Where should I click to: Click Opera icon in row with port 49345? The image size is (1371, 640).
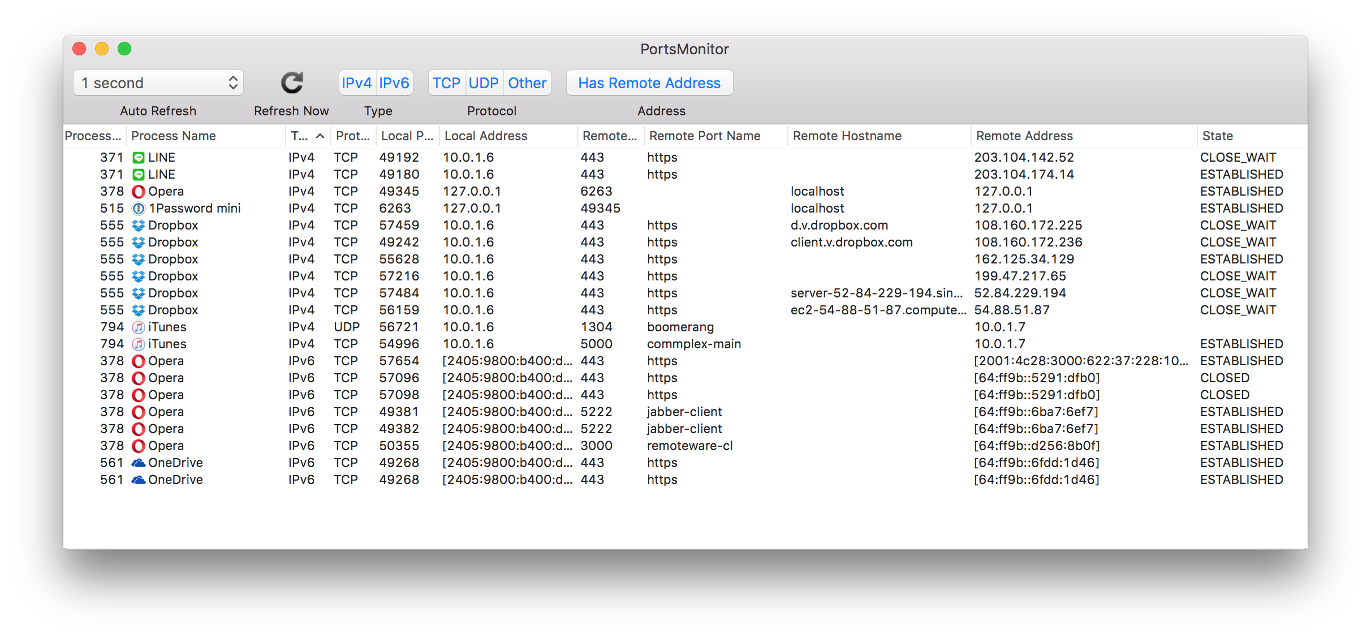tap(139, 192)
